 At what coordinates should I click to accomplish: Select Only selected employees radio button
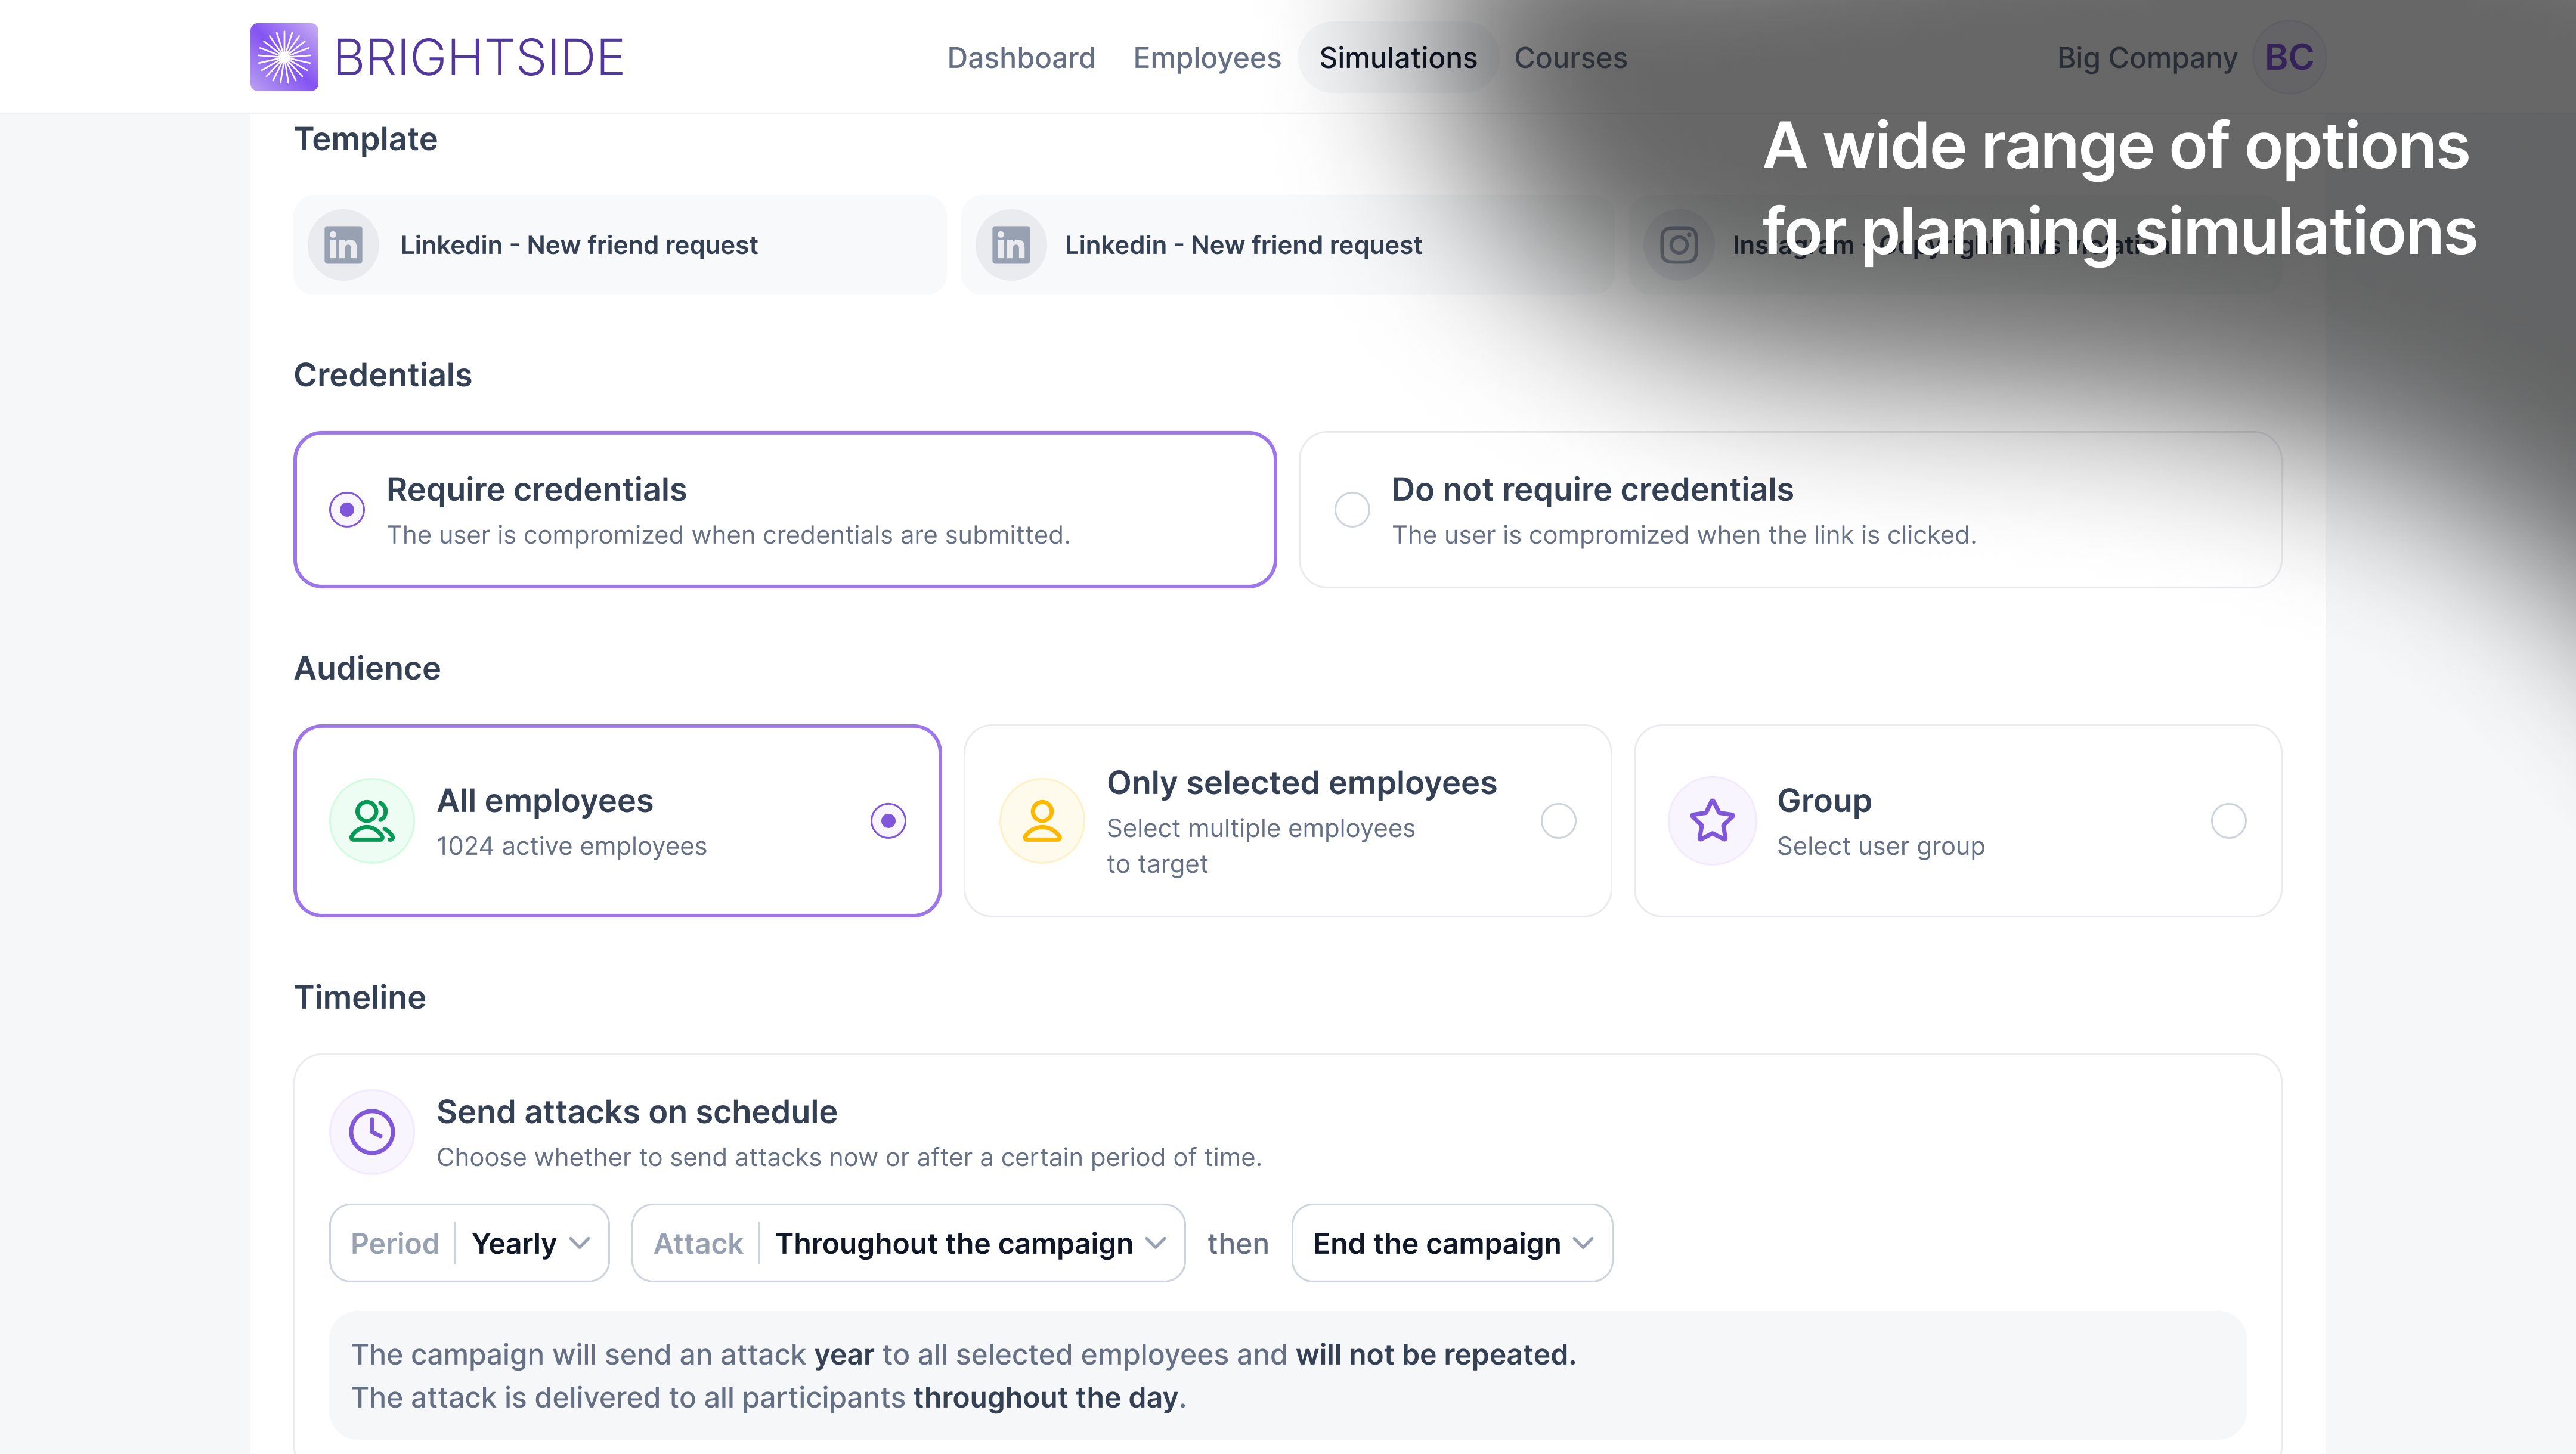click(1558, 821)
